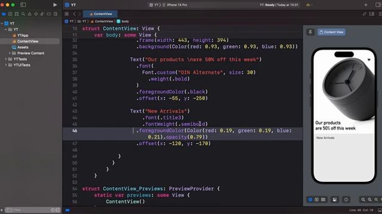Screen dimensions: 382x214
Task: Go back in editor history
Action: pyautogui.click(x=74, y=14)
